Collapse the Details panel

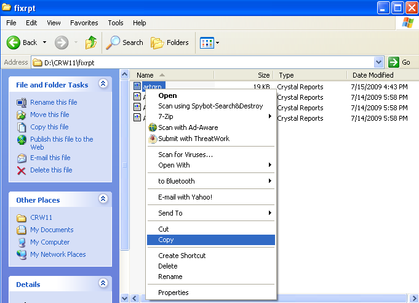(103, 283)
